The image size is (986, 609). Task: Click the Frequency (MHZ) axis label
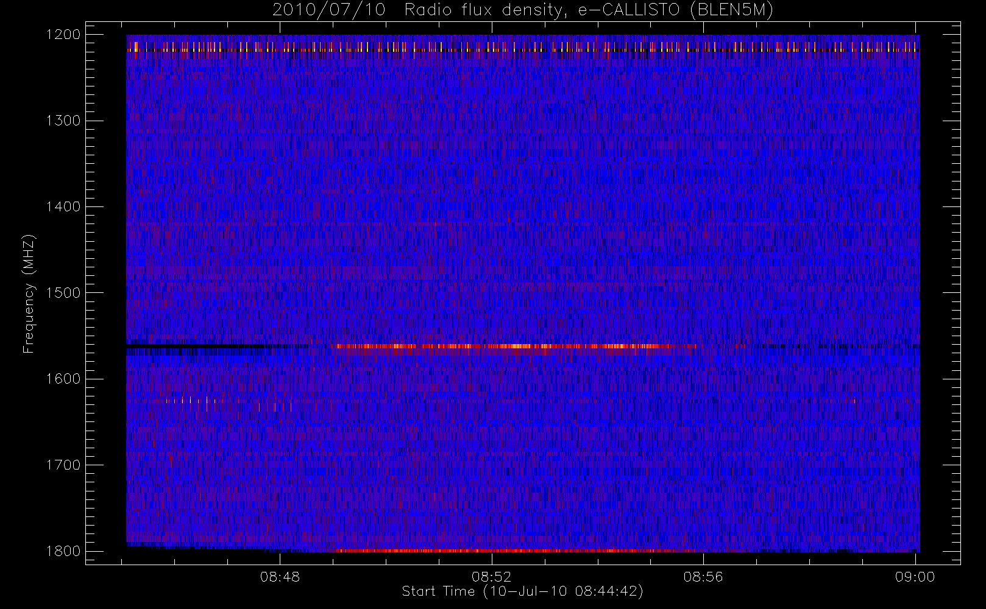point(29,294)
